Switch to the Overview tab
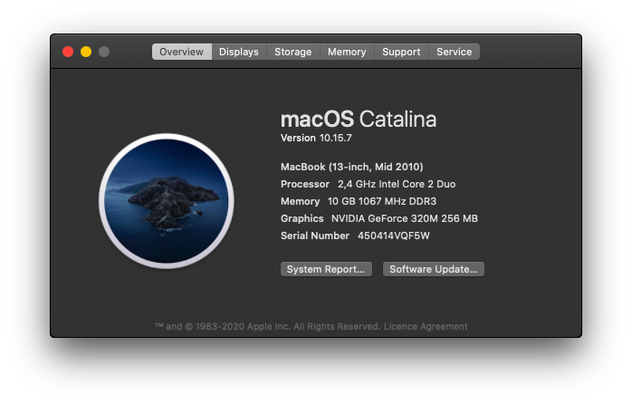The width and height of the screenshot is (632, 404). [x=181, y=52]
